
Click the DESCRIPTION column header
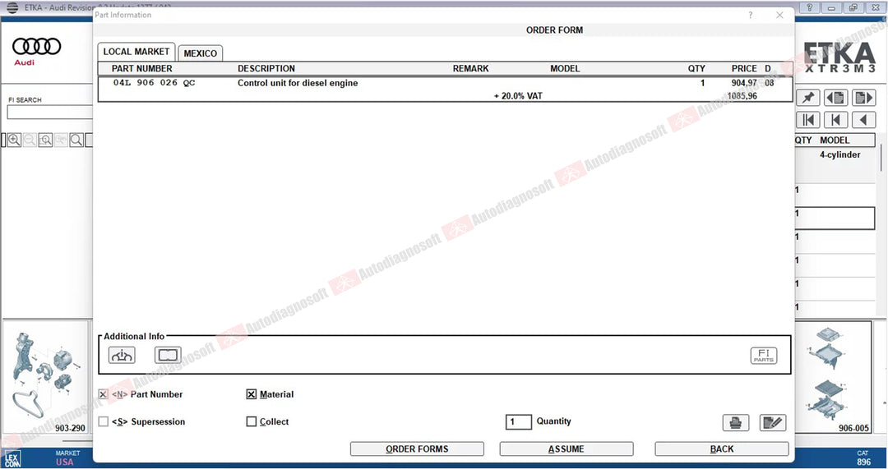pyautogui.click(x=266, y=68)
